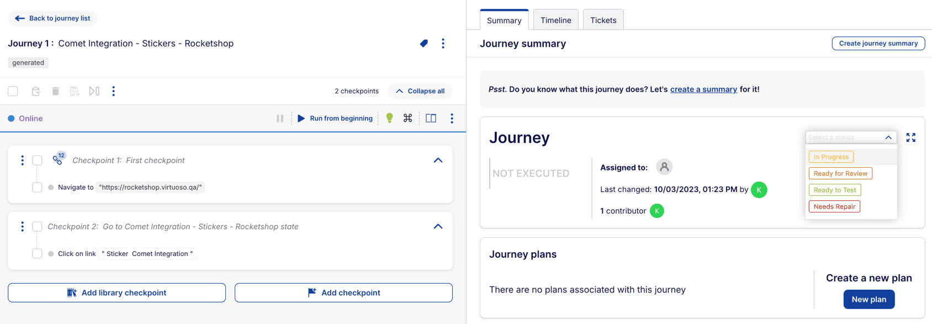Open the kebab menu beside the journey title
Screen dimensions: 932x324
click(x=442, y=43)
